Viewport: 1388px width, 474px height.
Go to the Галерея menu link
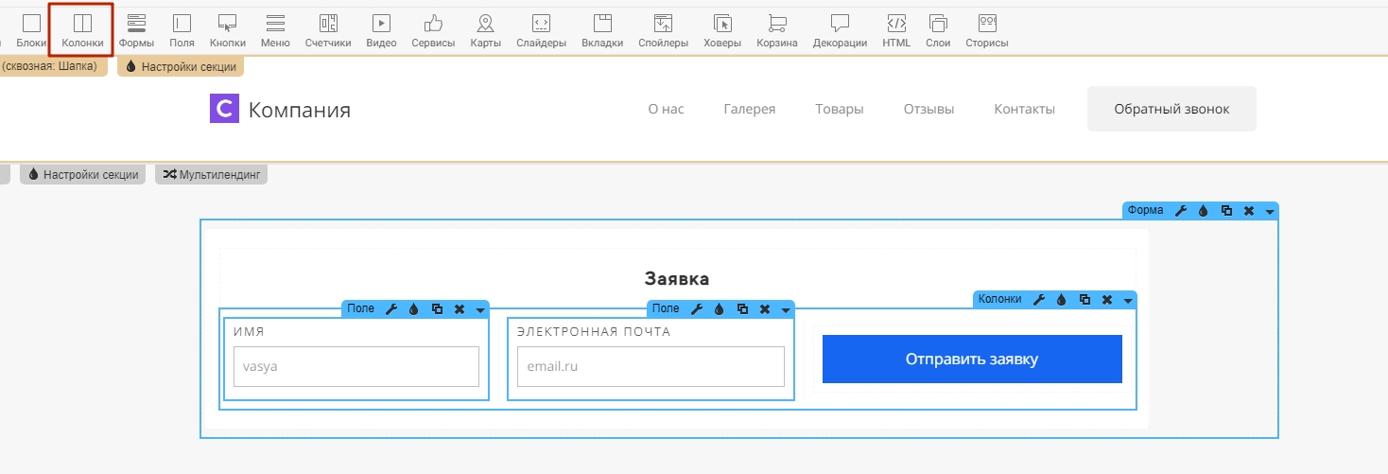(x=750, y=109)
